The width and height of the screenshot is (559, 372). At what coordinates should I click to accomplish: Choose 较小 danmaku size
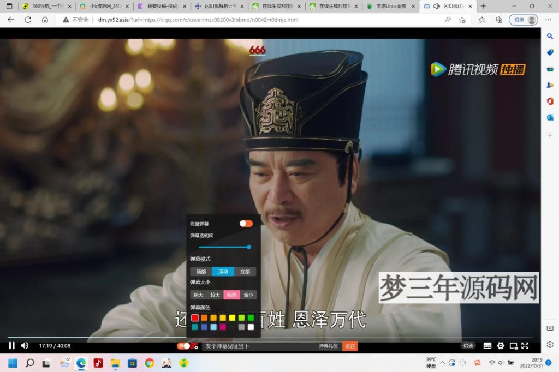[x=248, y=295]
